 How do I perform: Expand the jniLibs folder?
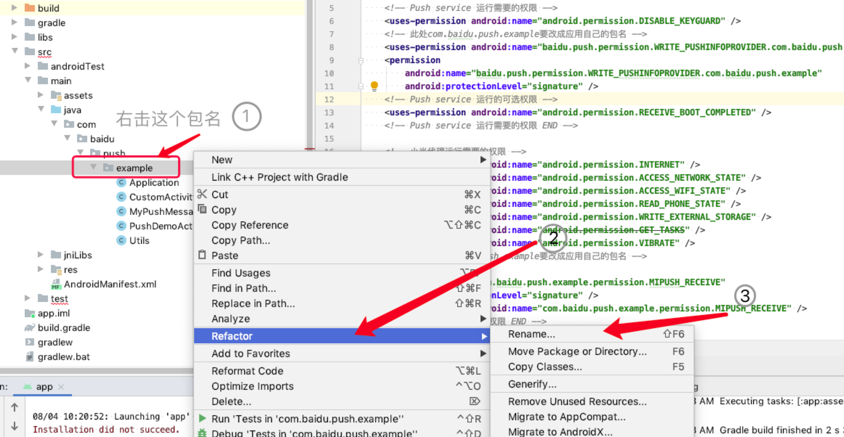coord(41,255)
